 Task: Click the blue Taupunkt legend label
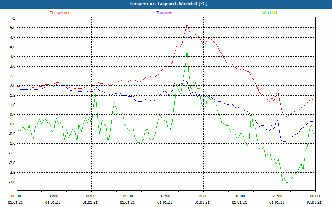click(164, 13)
